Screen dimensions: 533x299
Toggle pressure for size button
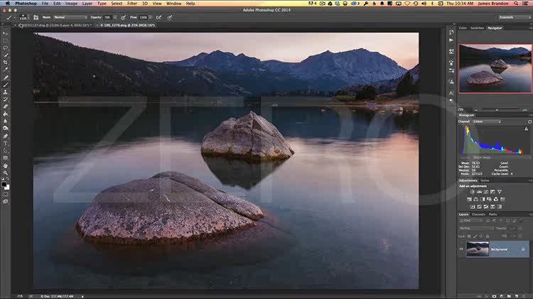coord(169,17)
